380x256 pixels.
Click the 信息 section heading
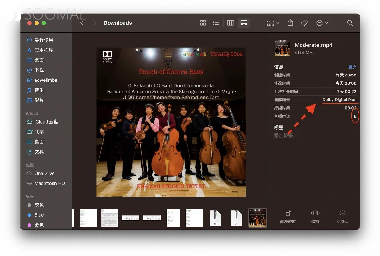tap(279, 67)
